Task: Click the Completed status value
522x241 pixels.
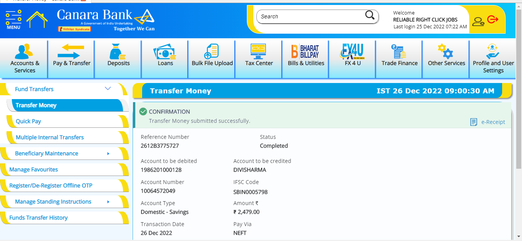Action: click(274, 146)
